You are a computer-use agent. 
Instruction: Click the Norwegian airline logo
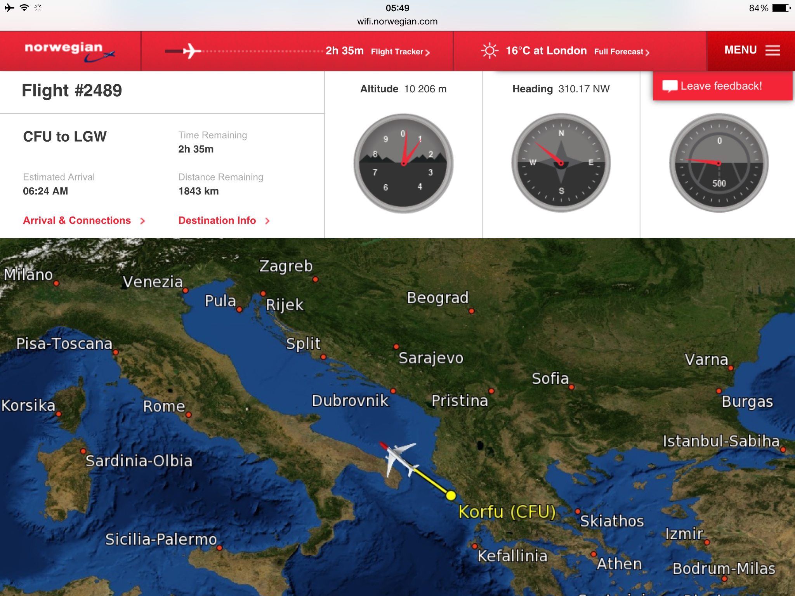coord(70,51)
